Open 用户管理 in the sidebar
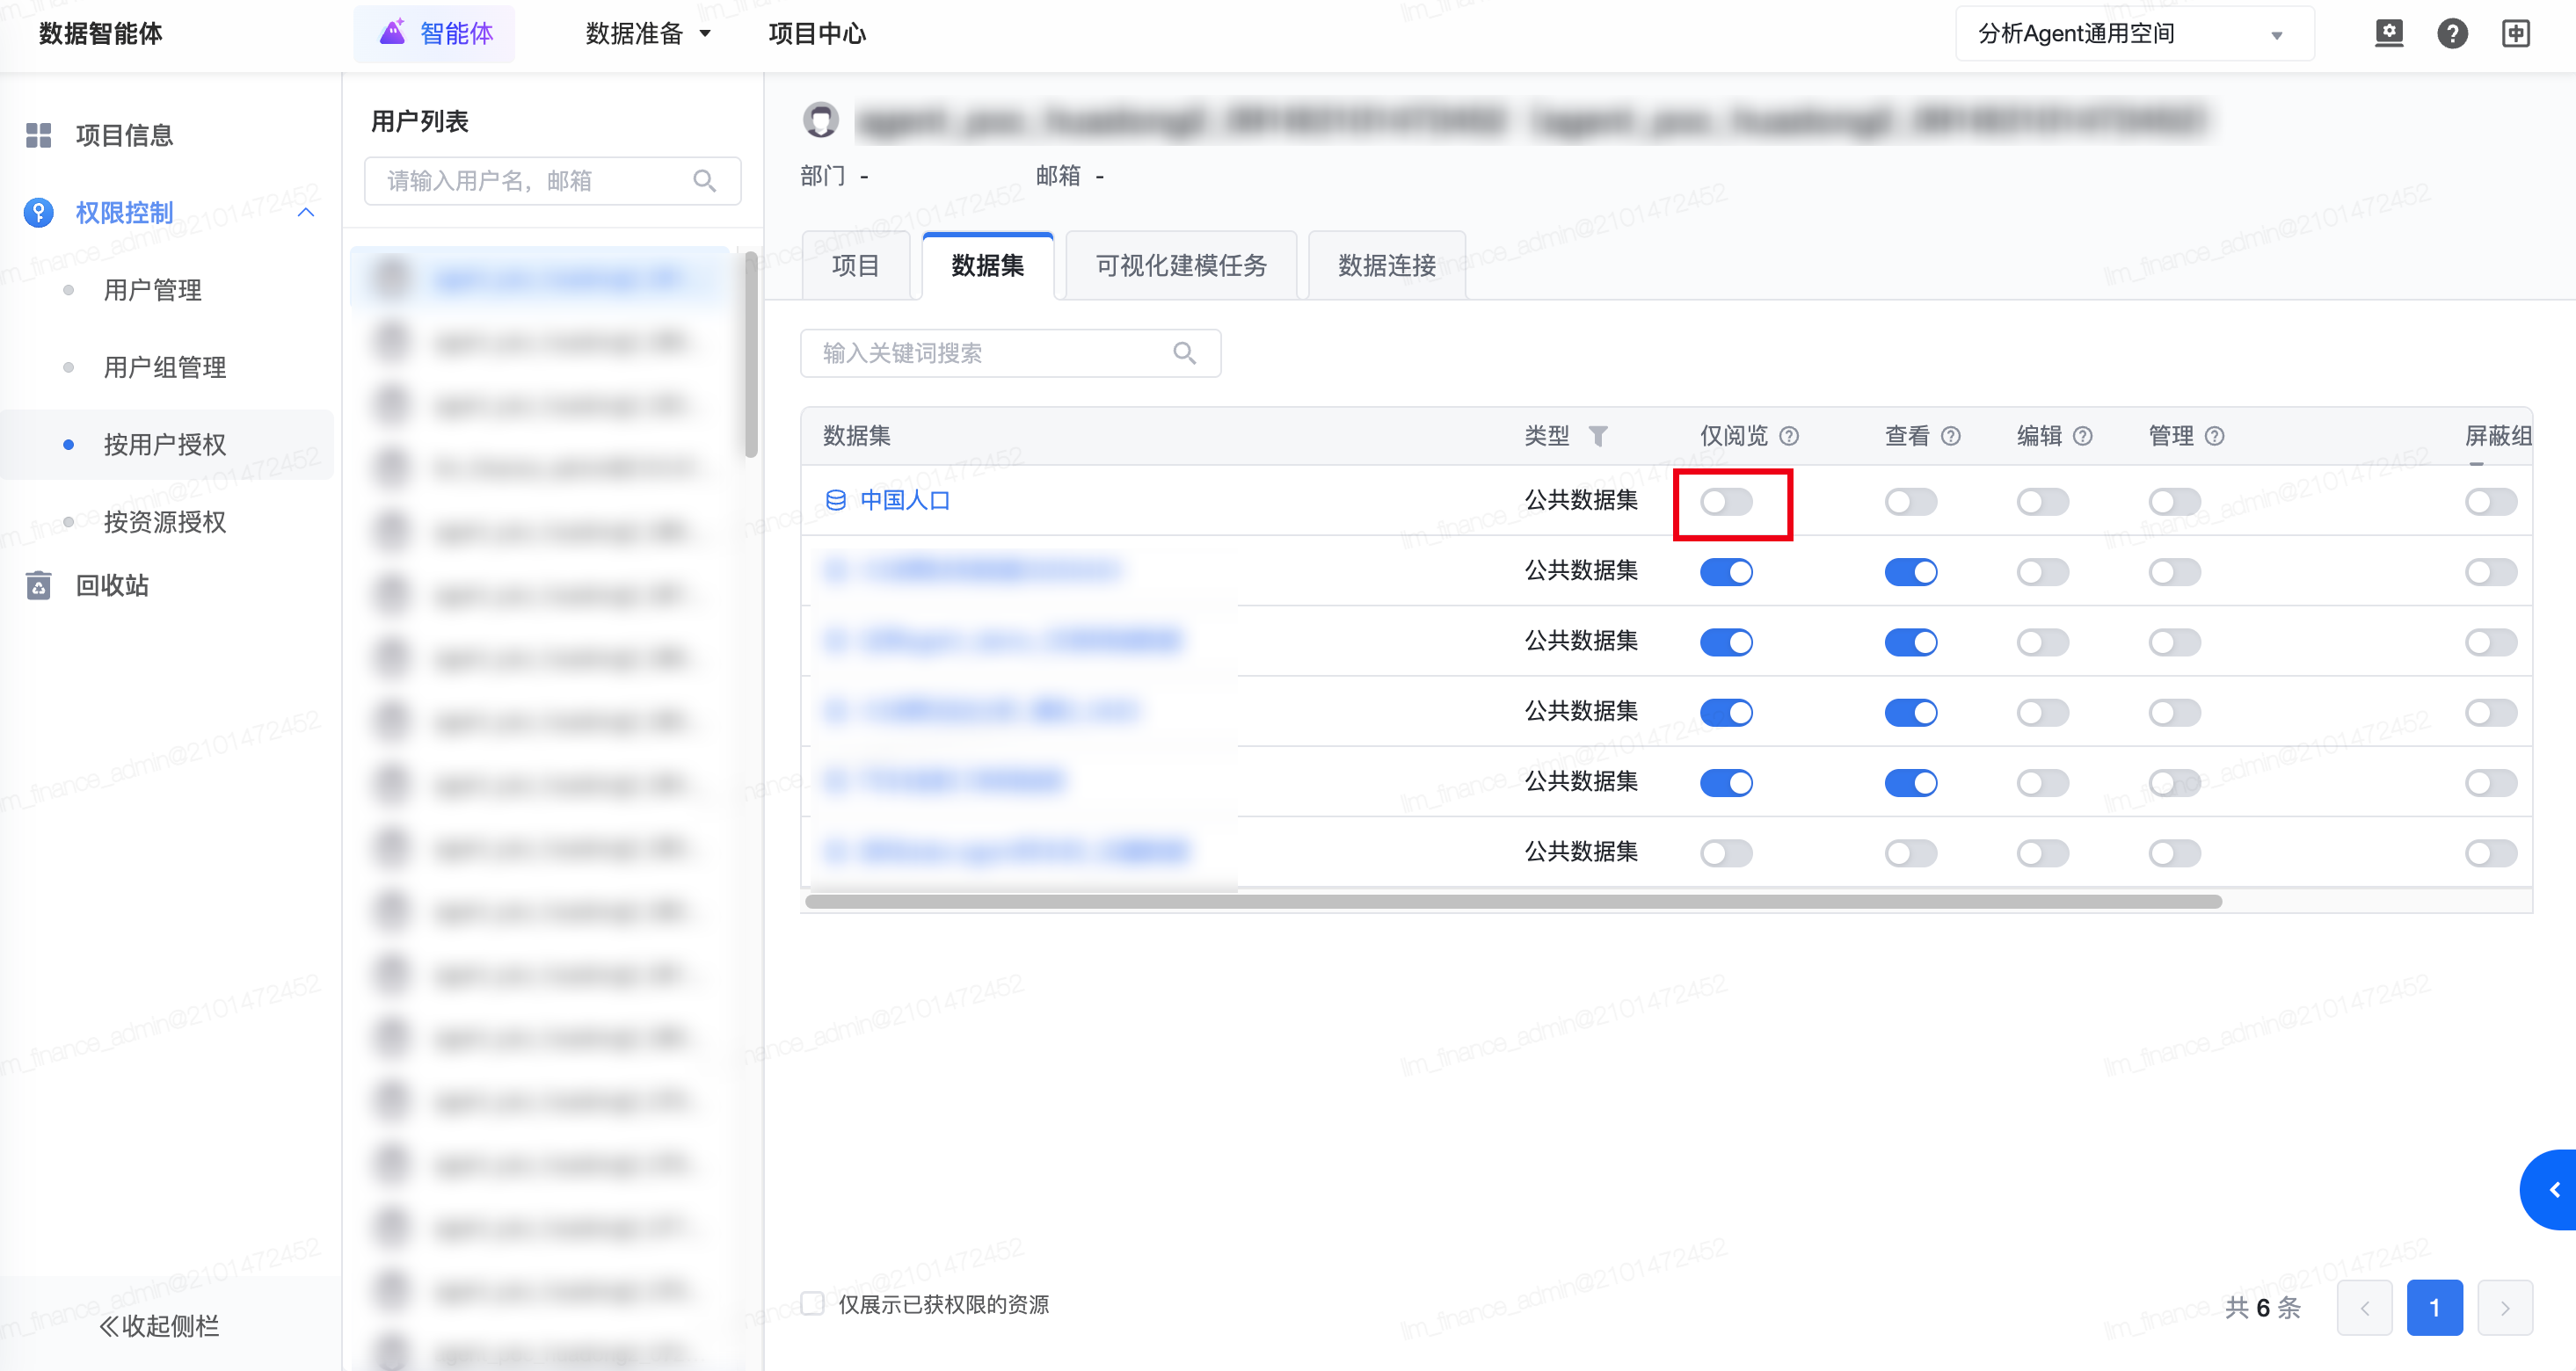Viewport: 2576px width, 1371px height. click(x=153, y=290)
